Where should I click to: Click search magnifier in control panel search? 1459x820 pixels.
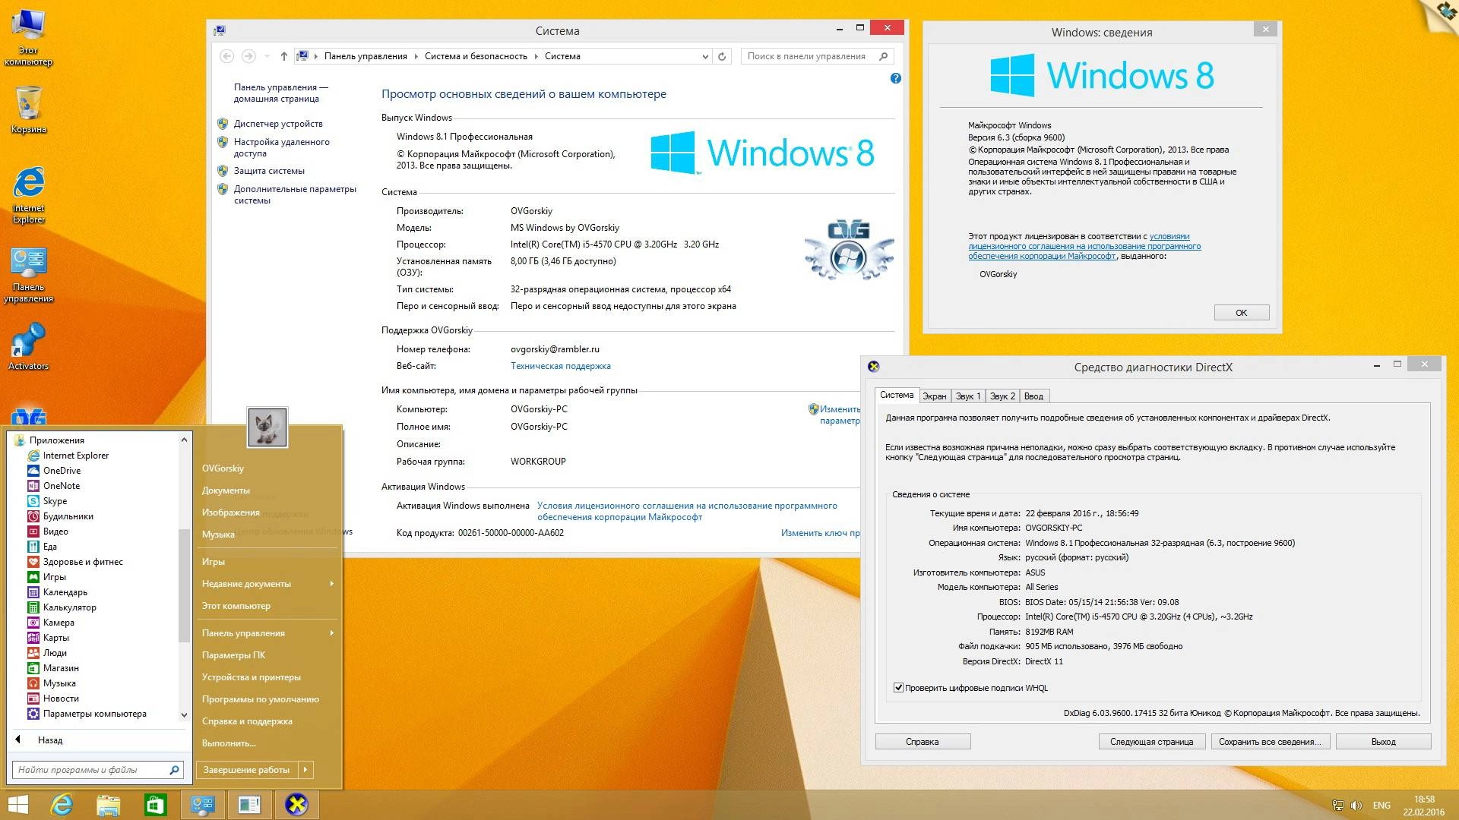tap(883, 56)
